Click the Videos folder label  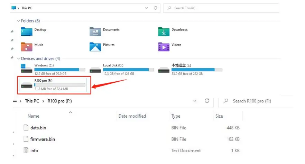[x=176, y=45]
